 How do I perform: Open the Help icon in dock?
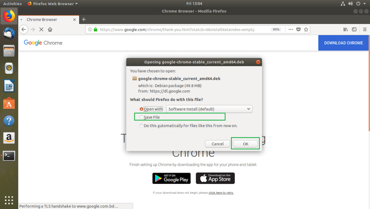click(x=9, y=121)
